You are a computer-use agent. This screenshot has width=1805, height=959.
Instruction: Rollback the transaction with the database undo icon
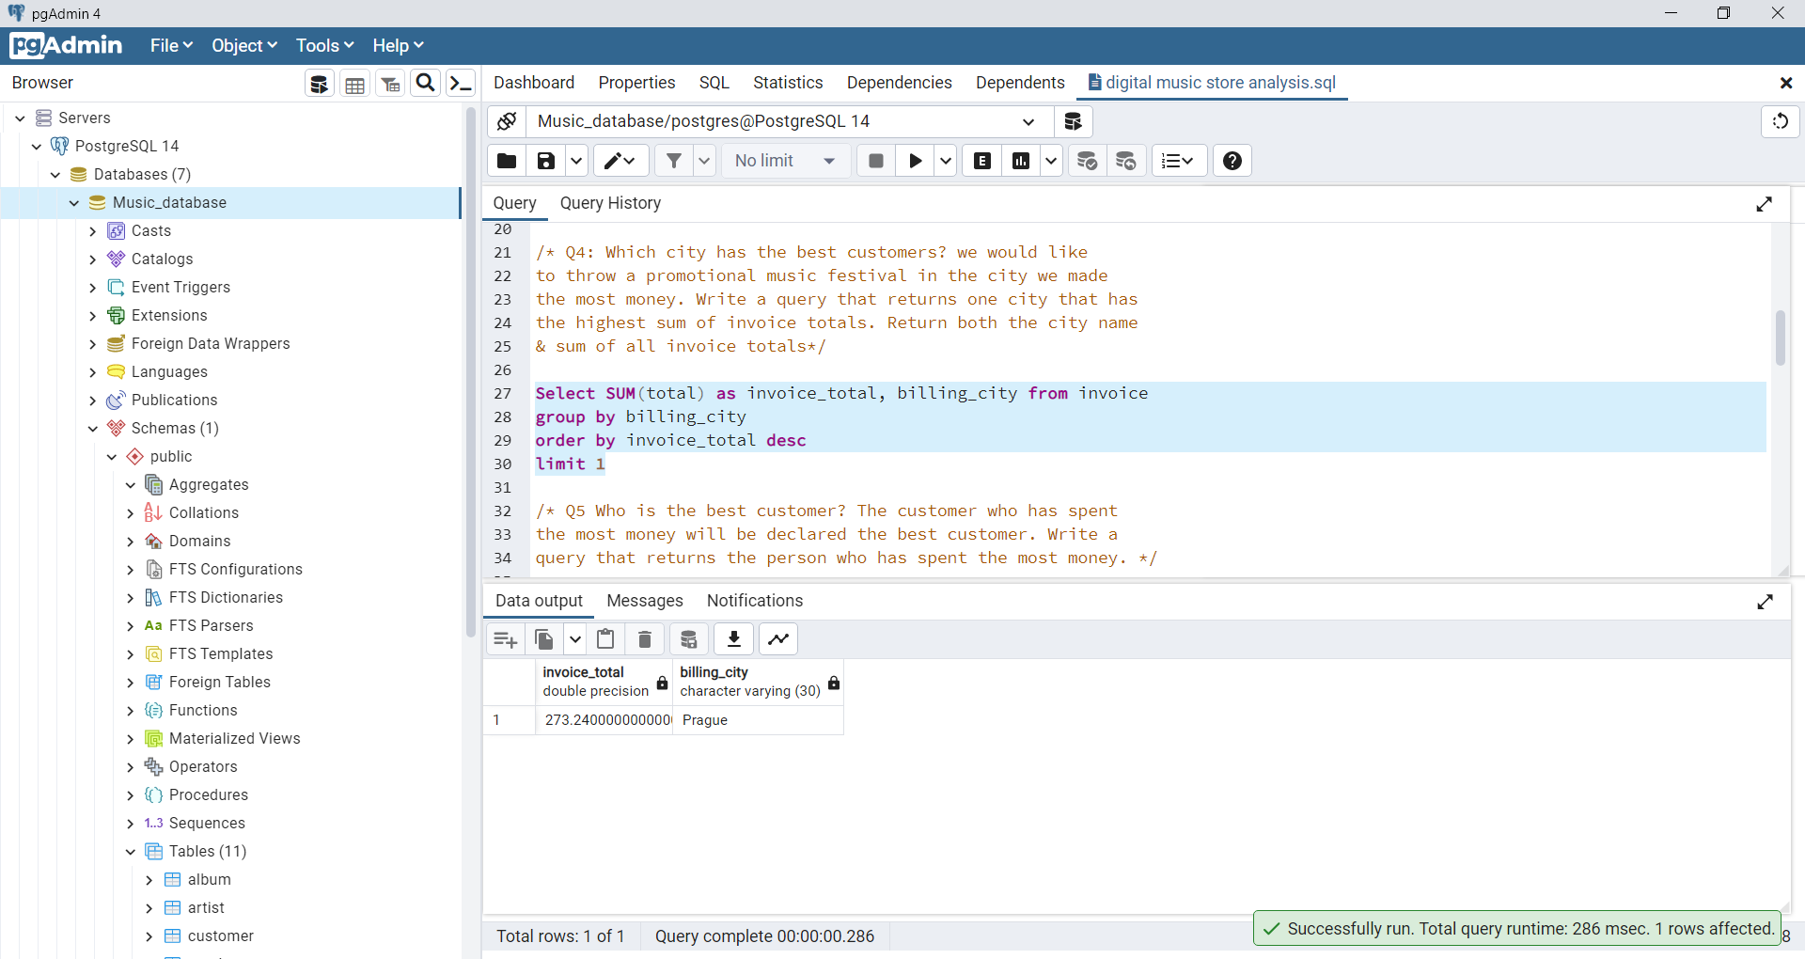click(x=1126, y=160)
